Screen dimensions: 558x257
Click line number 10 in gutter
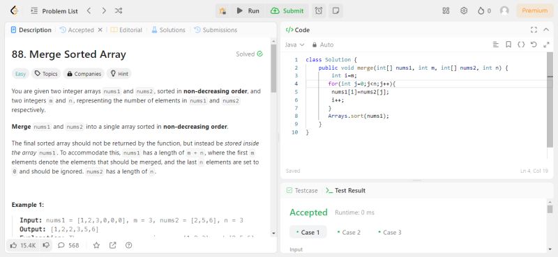pos(294,132)
